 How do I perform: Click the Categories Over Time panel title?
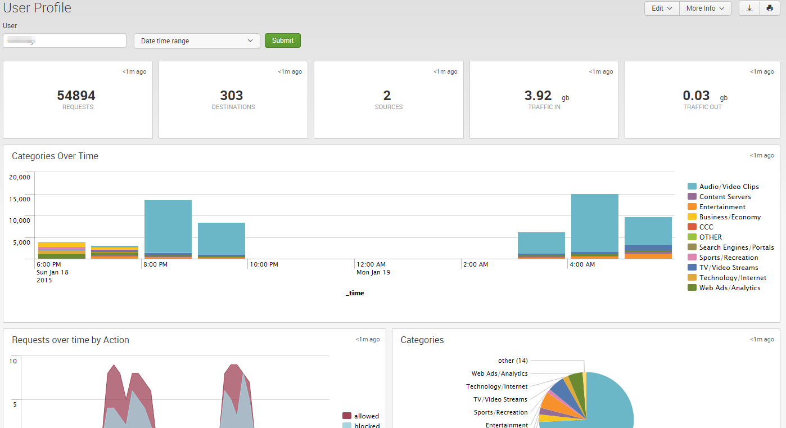[55, 156]
